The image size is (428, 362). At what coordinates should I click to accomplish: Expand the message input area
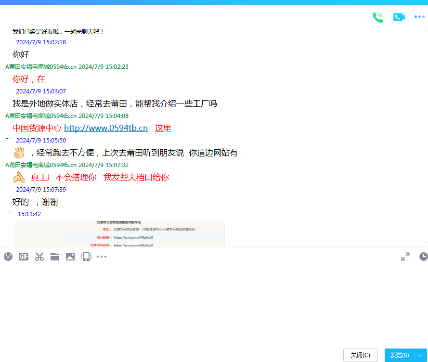[x=405, y=257]
